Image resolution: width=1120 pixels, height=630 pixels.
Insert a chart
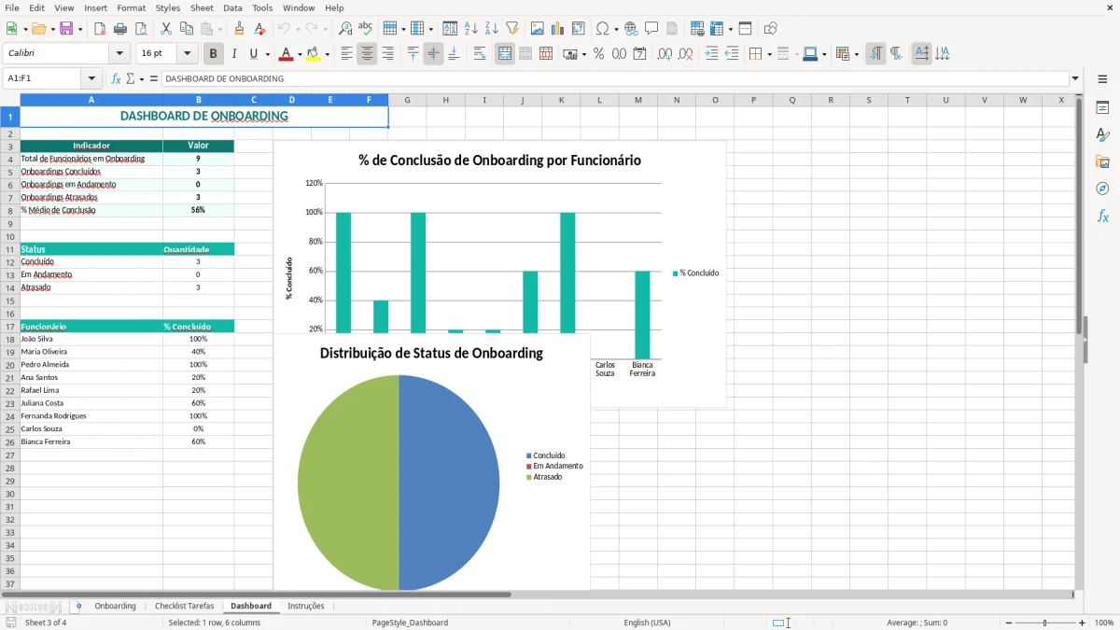558,29
